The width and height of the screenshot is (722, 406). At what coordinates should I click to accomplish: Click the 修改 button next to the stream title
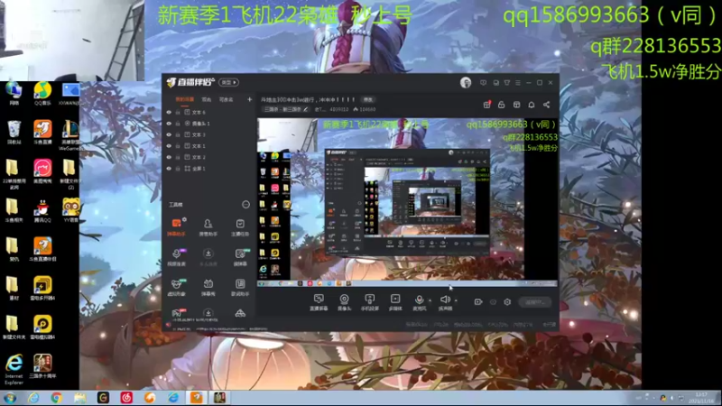pos(368,99)
